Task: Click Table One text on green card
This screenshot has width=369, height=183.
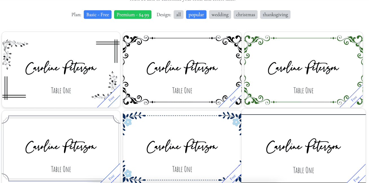Action: click(x=304, y=90)
